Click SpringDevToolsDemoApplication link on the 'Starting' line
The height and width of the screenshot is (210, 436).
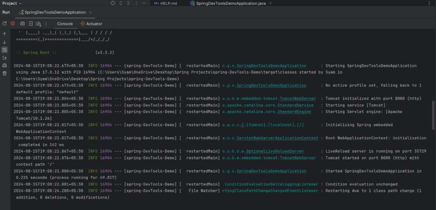271,66
